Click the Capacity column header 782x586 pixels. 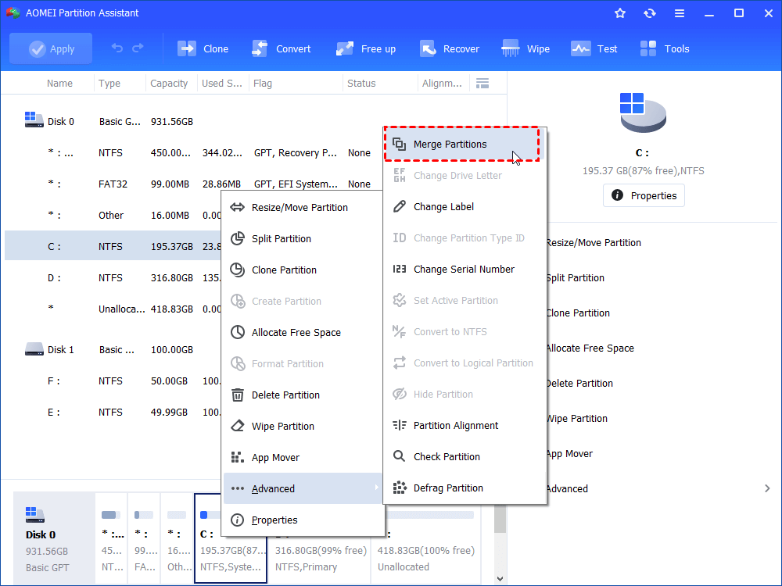tap(169, 84)
